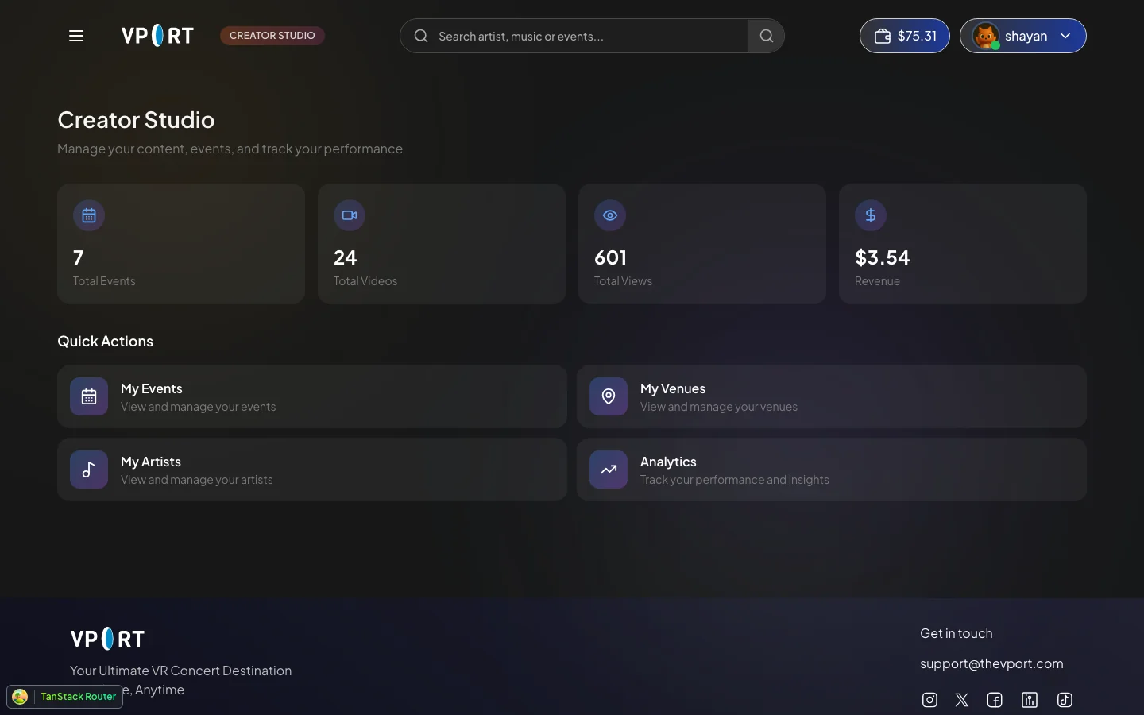Select the 7 Total Events card
1144x715 pixels.
pos(181,244)
